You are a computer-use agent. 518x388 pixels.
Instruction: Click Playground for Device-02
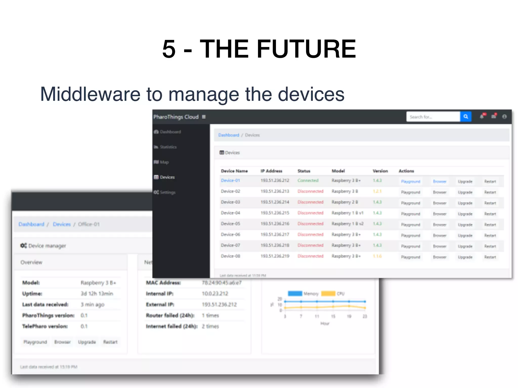tap(411, 192)
